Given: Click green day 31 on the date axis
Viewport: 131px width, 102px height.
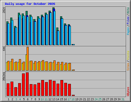Looking at the screenshot, I should (x=123, y=99).
